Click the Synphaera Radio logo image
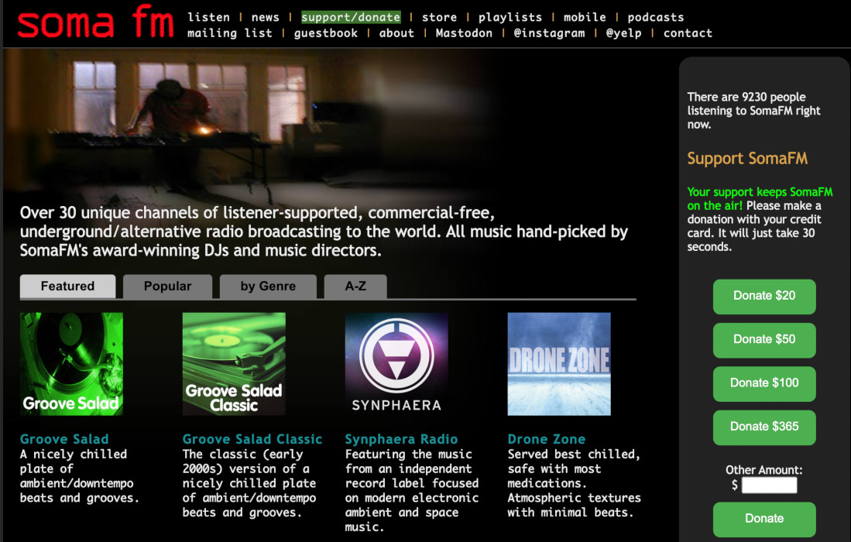851x542 pixels. click(396, 364)
